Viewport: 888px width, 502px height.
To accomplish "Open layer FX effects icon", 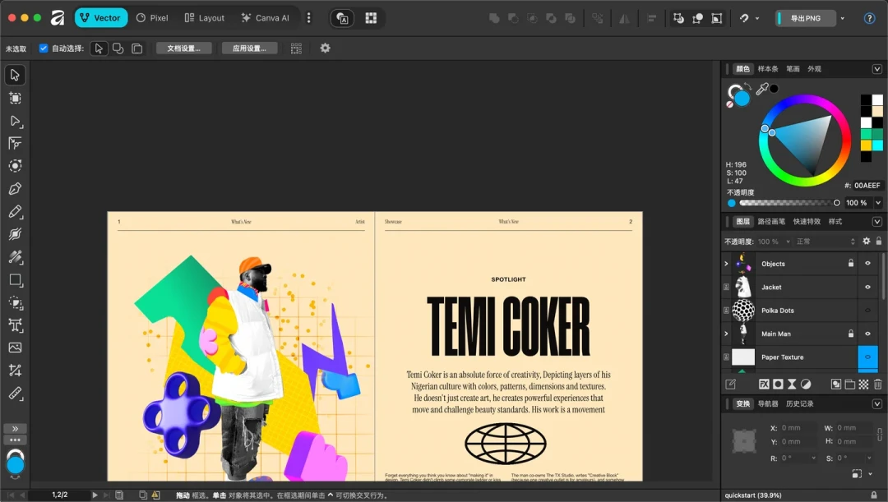I will (x=764, y=385).
